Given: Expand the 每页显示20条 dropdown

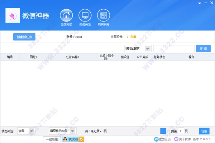Looking at the screenshot, I should point(72,131).
